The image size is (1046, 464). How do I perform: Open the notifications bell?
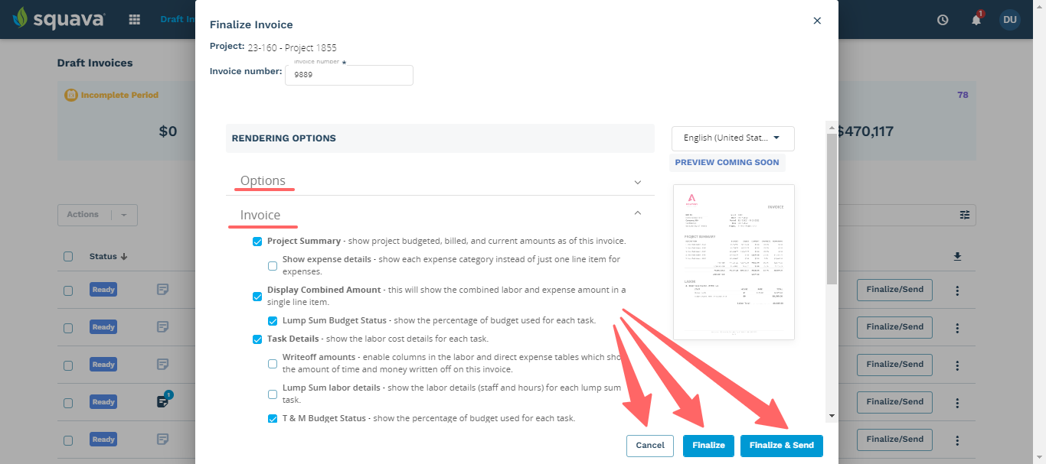click(976, 20)
